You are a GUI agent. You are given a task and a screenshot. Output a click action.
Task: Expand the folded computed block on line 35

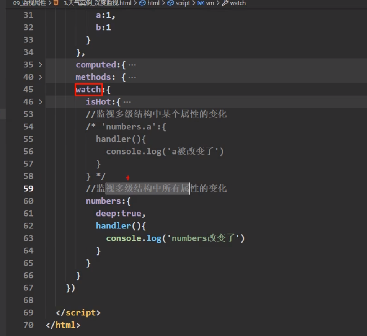(41, 65)
